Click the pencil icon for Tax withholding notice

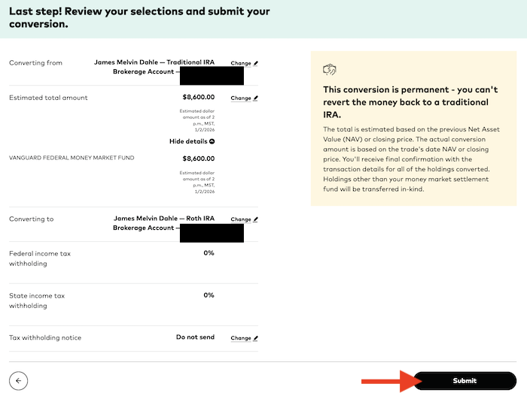255,338
